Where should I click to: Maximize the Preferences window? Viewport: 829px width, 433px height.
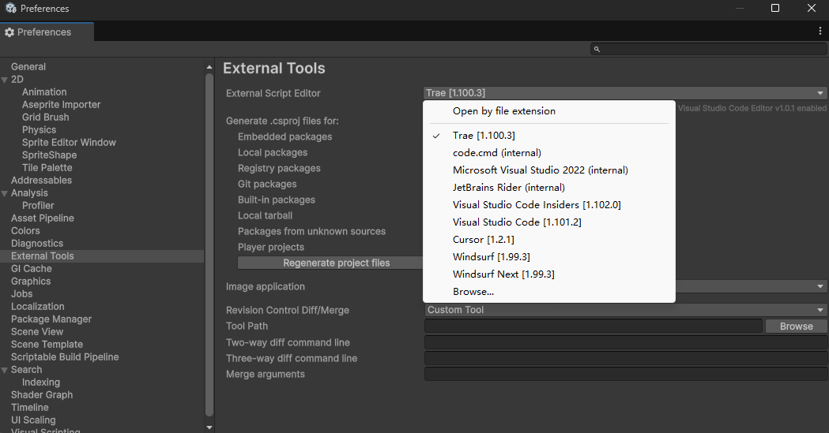[x=775, y=8]
